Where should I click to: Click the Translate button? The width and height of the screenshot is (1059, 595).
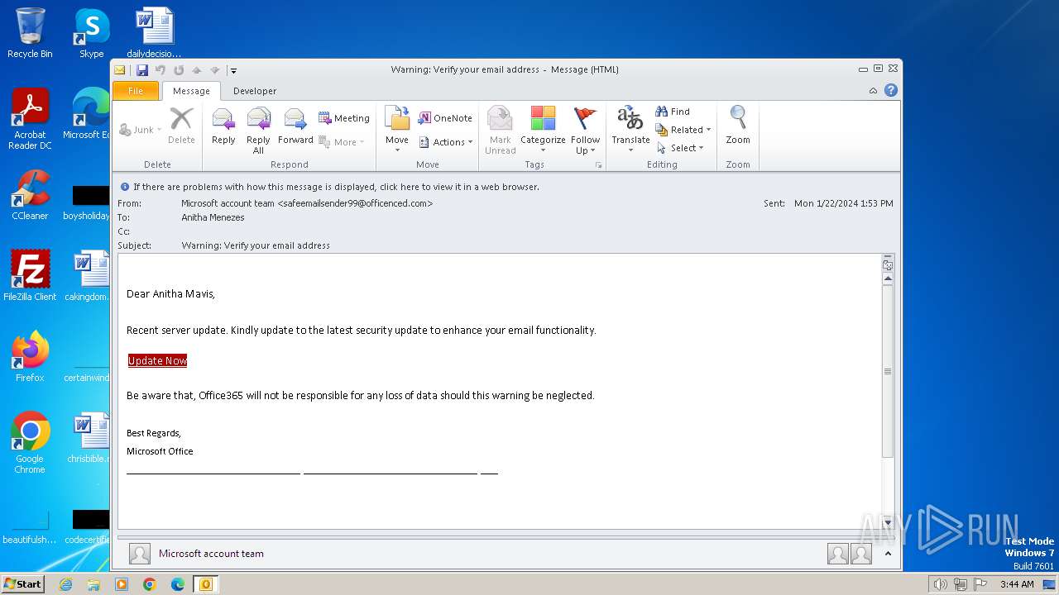point(630,130)
